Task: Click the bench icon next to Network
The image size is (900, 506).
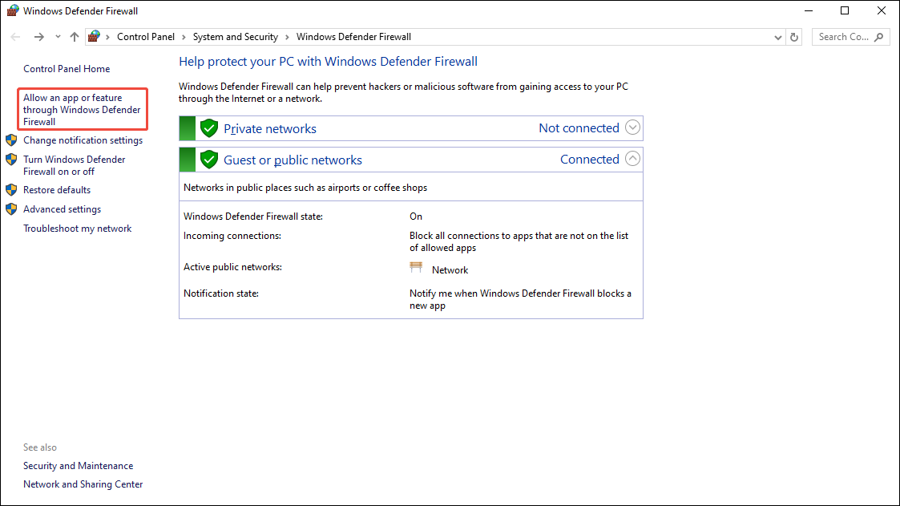Action: [416, 268]
